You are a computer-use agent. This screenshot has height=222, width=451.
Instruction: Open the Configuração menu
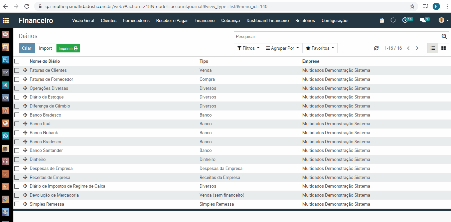(334, 20)
